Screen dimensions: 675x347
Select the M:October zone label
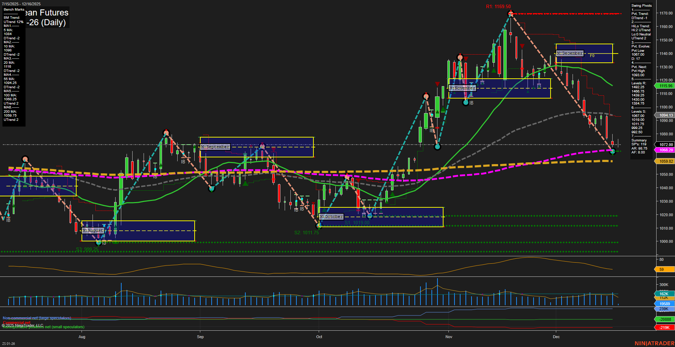[x=331, y=216]
